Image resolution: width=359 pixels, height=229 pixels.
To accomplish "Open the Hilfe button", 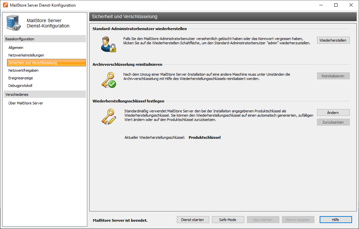I will [336, 220].
